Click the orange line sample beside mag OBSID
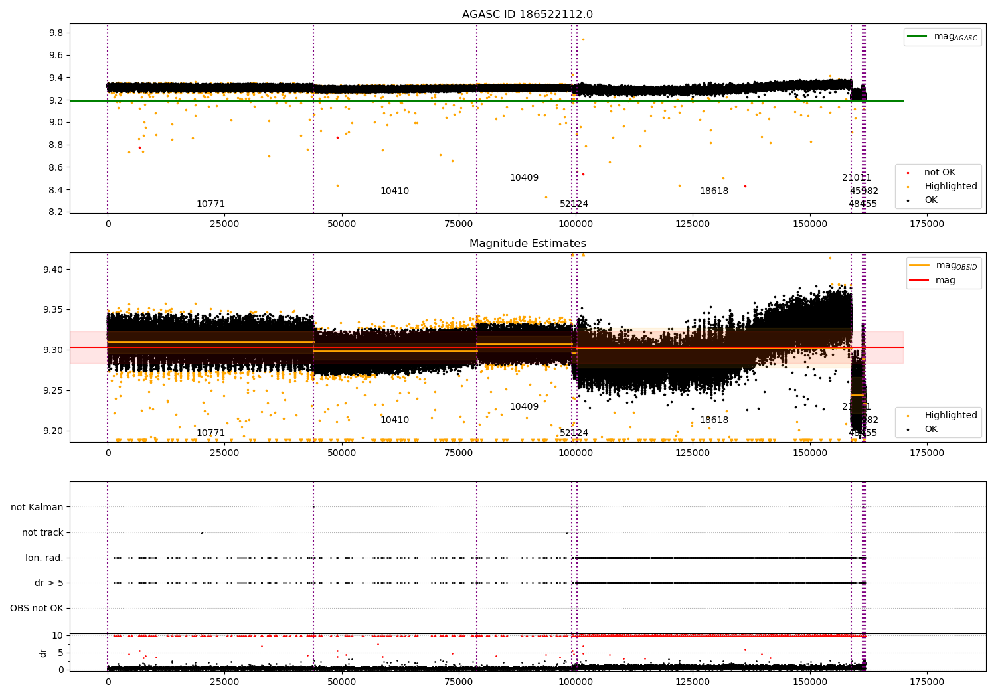This screenshot has height=697, width=996. coord(920,266)
